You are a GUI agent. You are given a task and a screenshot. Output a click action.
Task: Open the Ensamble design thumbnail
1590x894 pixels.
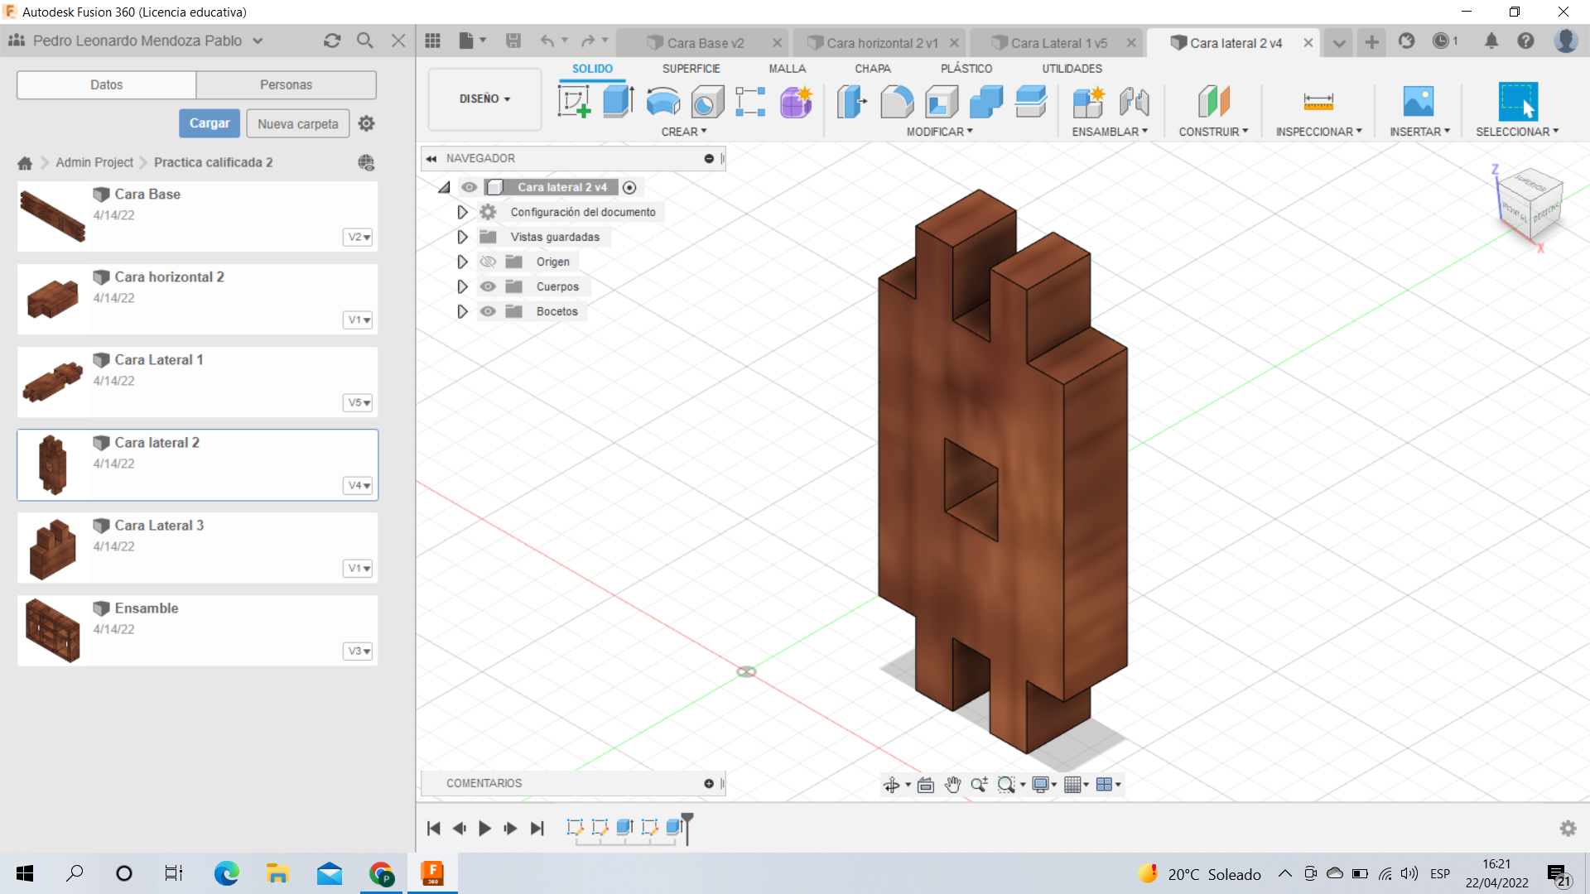pyautogui.click(x=53, y=630)
